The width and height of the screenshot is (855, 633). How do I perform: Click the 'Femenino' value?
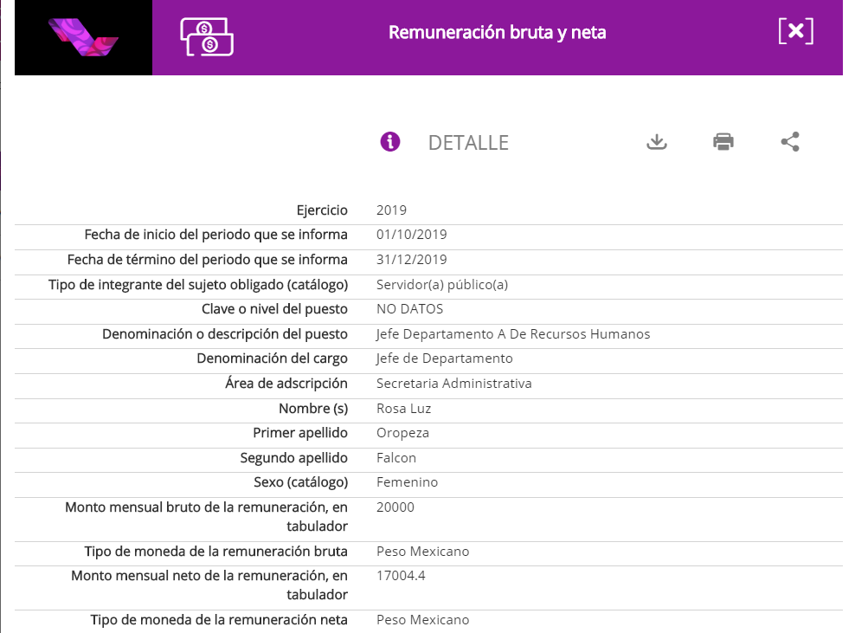point(407,482)
